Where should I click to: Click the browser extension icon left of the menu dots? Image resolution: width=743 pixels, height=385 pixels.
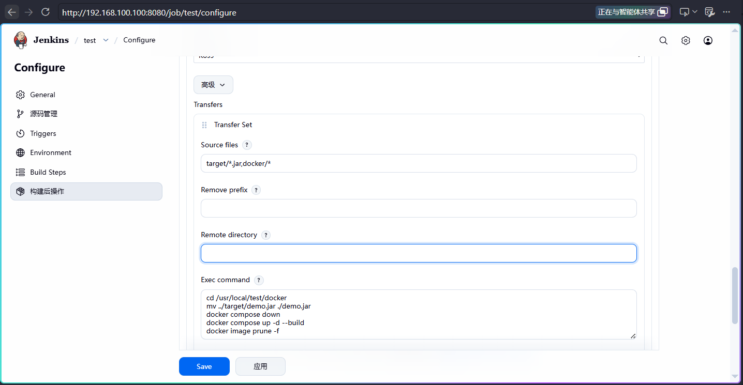click(x=709, y=12)
